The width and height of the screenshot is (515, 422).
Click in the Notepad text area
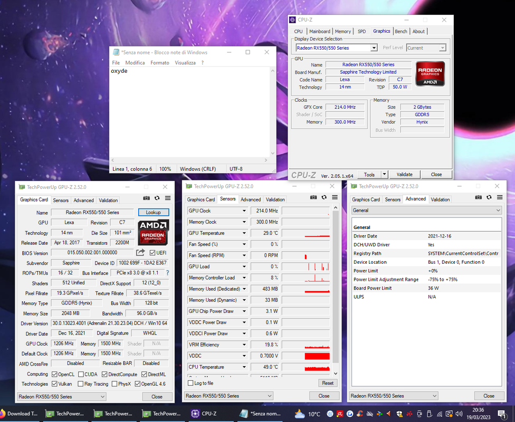190,112
